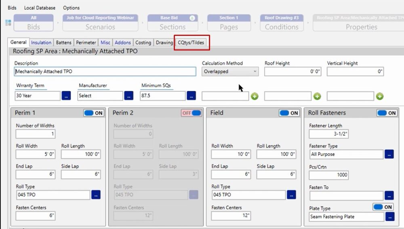
Task: Open Manufacturer lookup ellipsis button
Action: point(128,96)
